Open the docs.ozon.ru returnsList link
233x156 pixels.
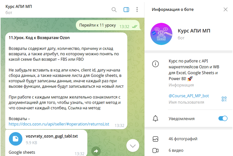(59, 124)
